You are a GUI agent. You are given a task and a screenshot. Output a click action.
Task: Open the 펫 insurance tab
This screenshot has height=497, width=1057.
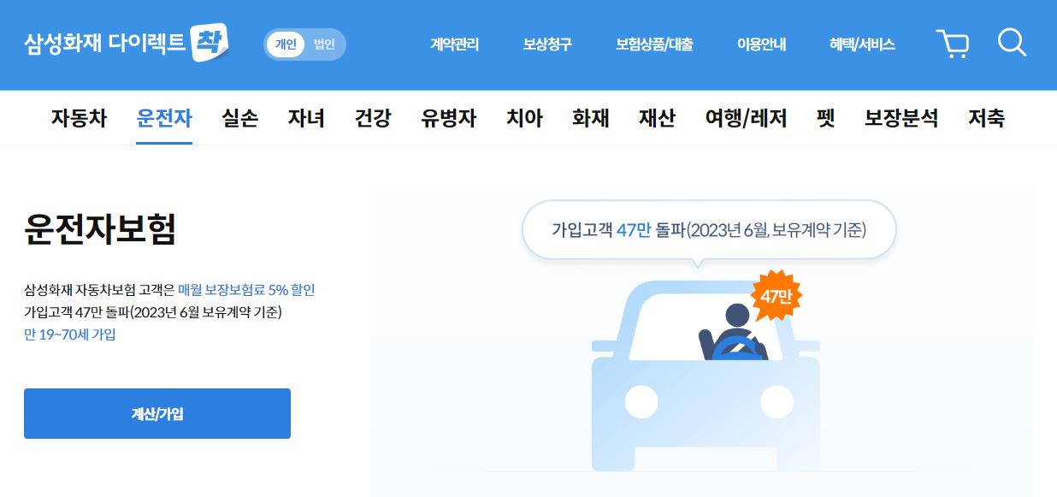click(825, 118)
